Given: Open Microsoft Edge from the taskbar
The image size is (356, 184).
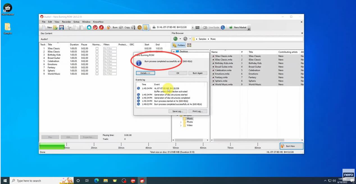Looking at the screenshot, I should click(97, 181).
